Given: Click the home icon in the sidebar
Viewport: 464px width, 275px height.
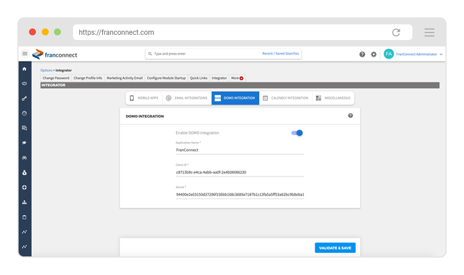Looking at the screenshot, I should [24, 69].
